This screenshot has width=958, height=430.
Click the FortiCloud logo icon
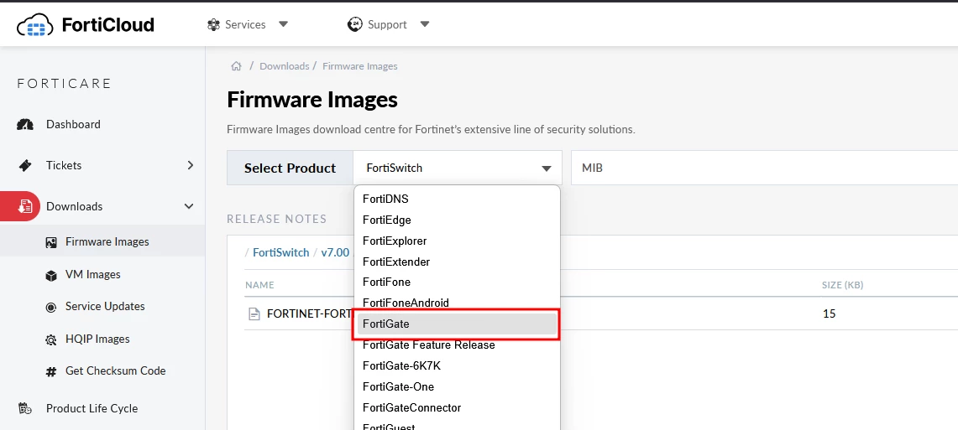tap(35, 26)
